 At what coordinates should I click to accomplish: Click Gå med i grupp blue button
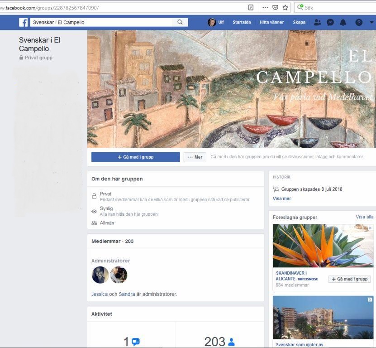click(x=136, y=157)
